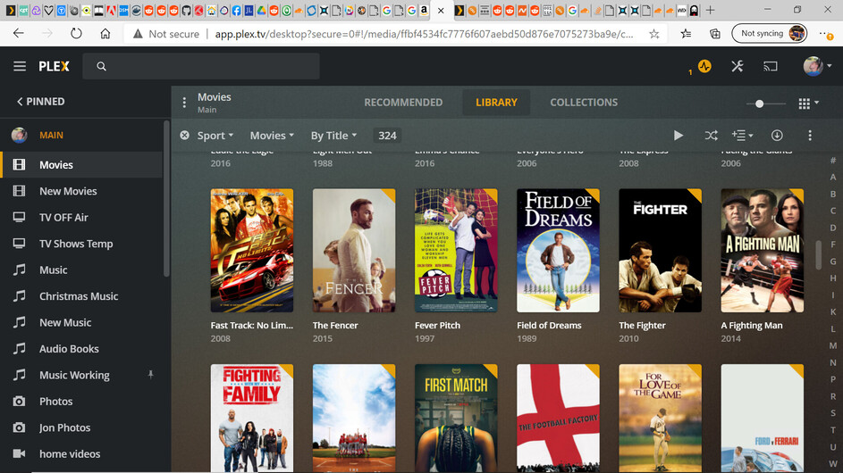Open the Music library
This screenshot has width=843, height=473.
click(80, 270)
